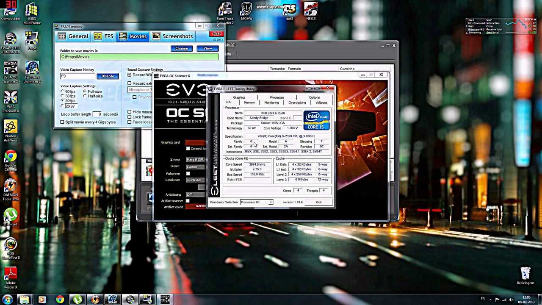Open File Explorer from the taskbar
The height and width of the screenshot is (305, 542).
point(25,300)
